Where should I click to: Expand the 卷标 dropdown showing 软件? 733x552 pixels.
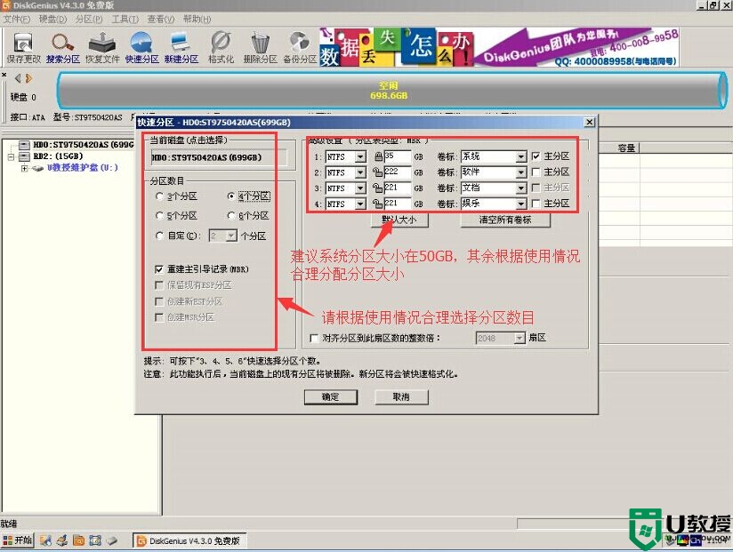click(520, 172)
